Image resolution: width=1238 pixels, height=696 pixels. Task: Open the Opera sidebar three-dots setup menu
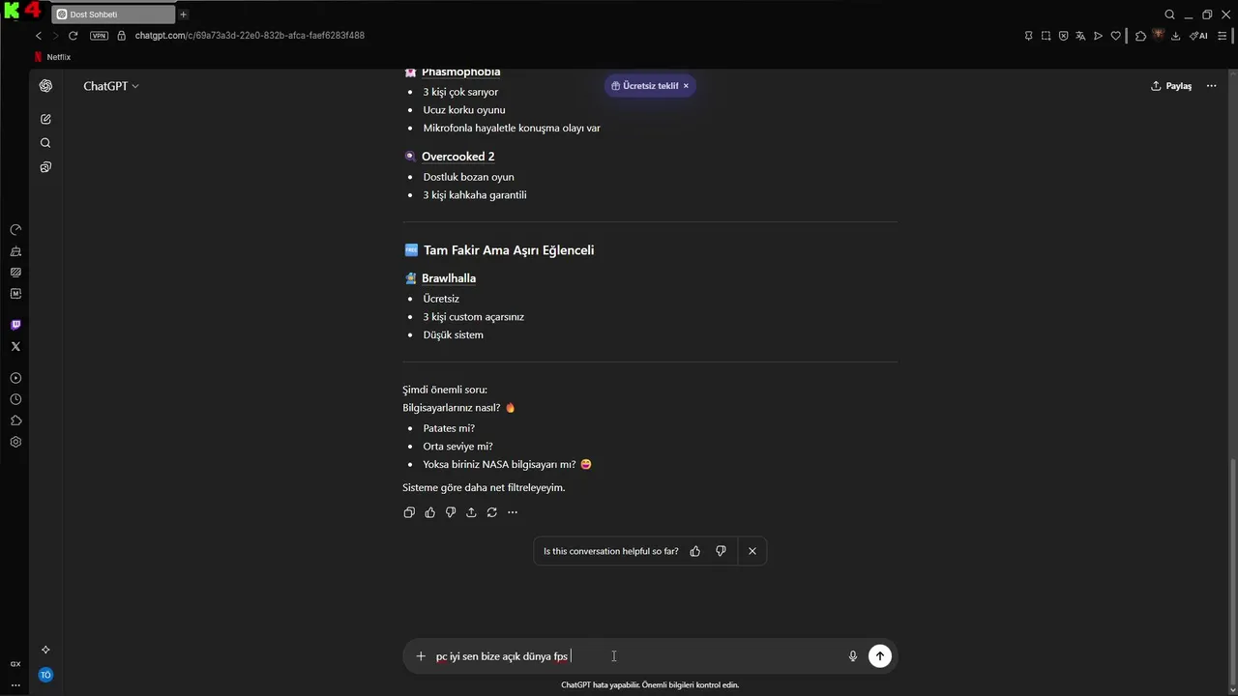pos(15,684)
